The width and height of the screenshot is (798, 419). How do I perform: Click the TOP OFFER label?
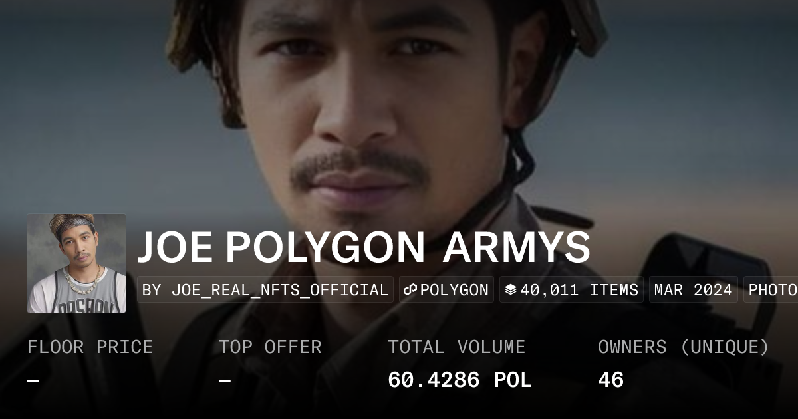[270, 347]
